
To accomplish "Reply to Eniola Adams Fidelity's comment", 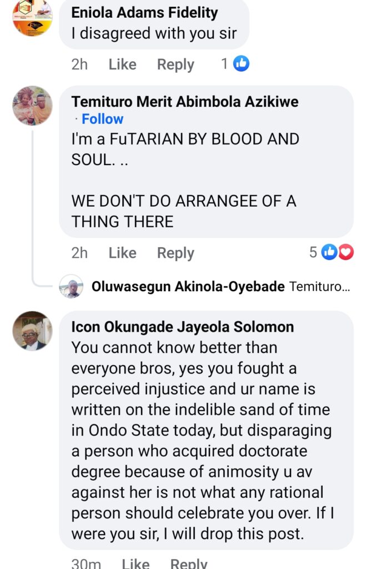I will coord(176,64).
